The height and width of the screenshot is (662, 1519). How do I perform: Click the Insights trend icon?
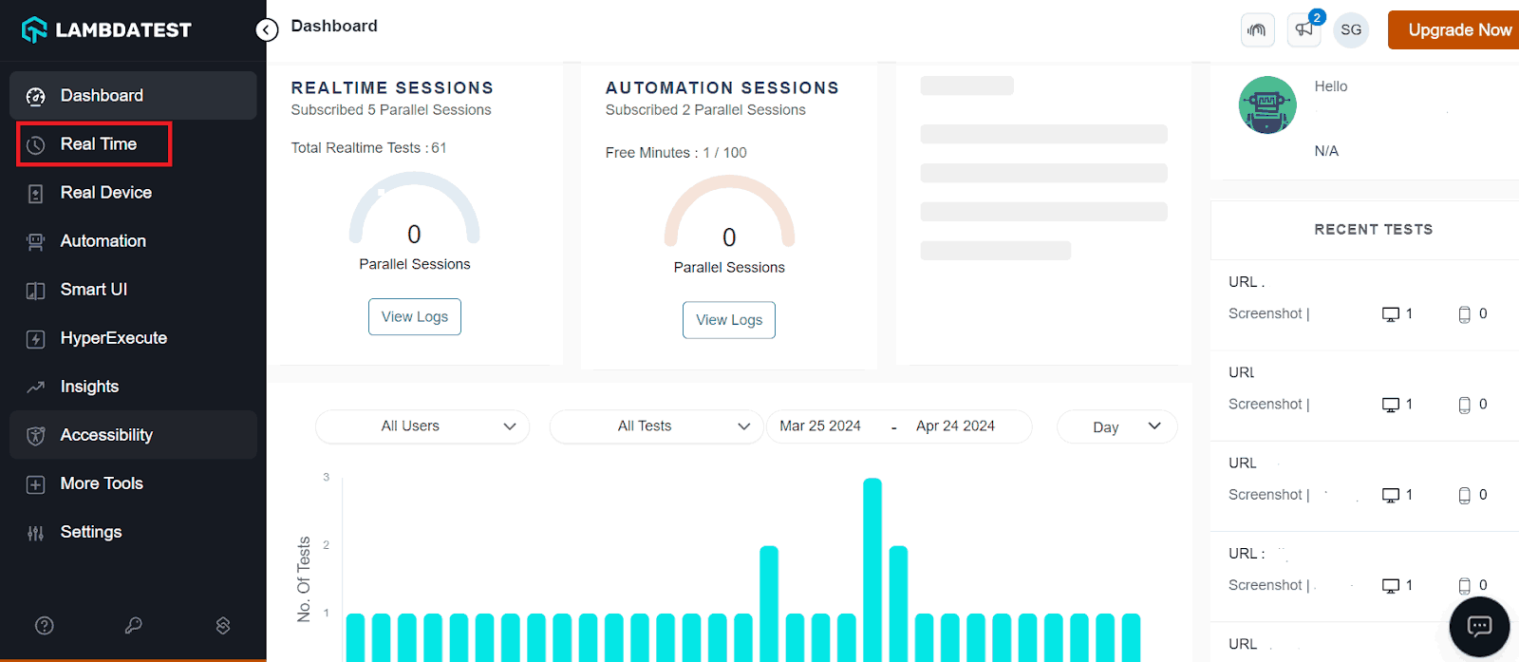pyautogui.click(x=35, y=387)
